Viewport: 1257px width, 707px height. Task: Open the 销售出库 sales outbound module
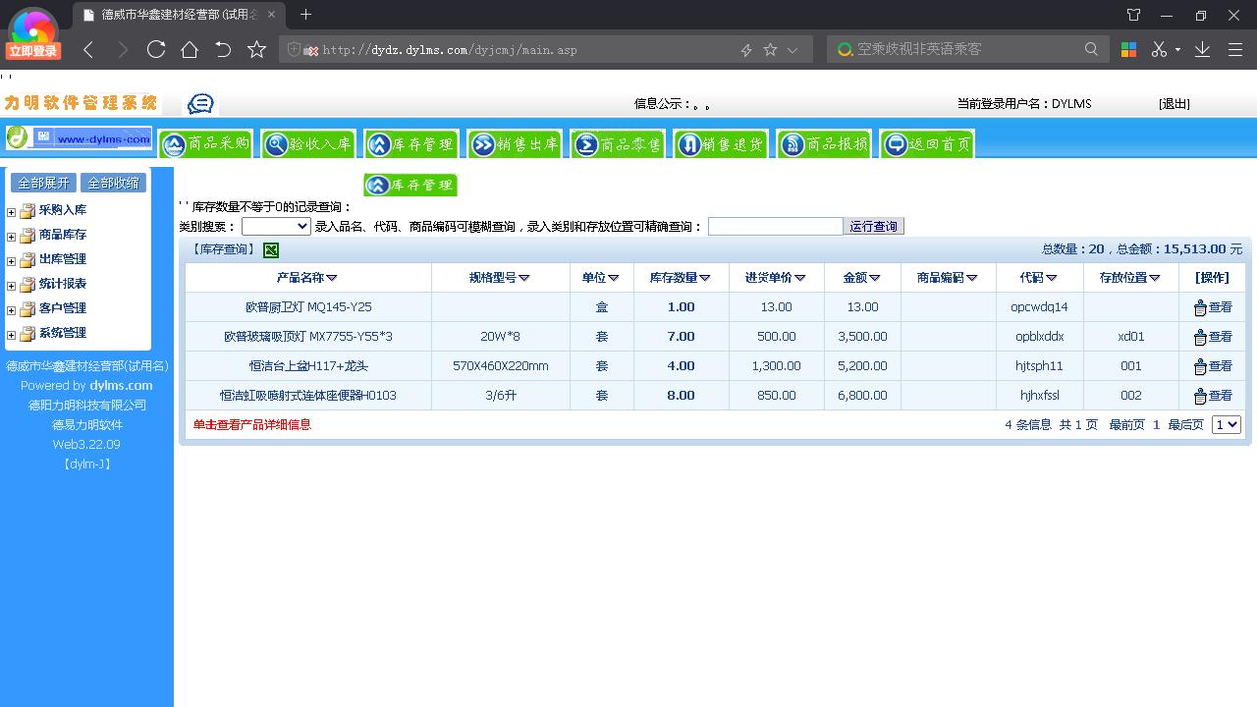[x=515, y=143]
